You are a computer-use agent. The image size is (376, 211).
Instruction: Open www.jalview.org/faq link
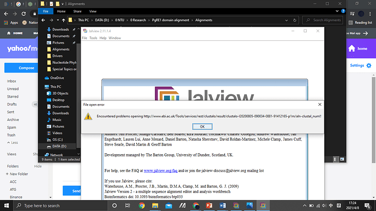tap(160, 171)
